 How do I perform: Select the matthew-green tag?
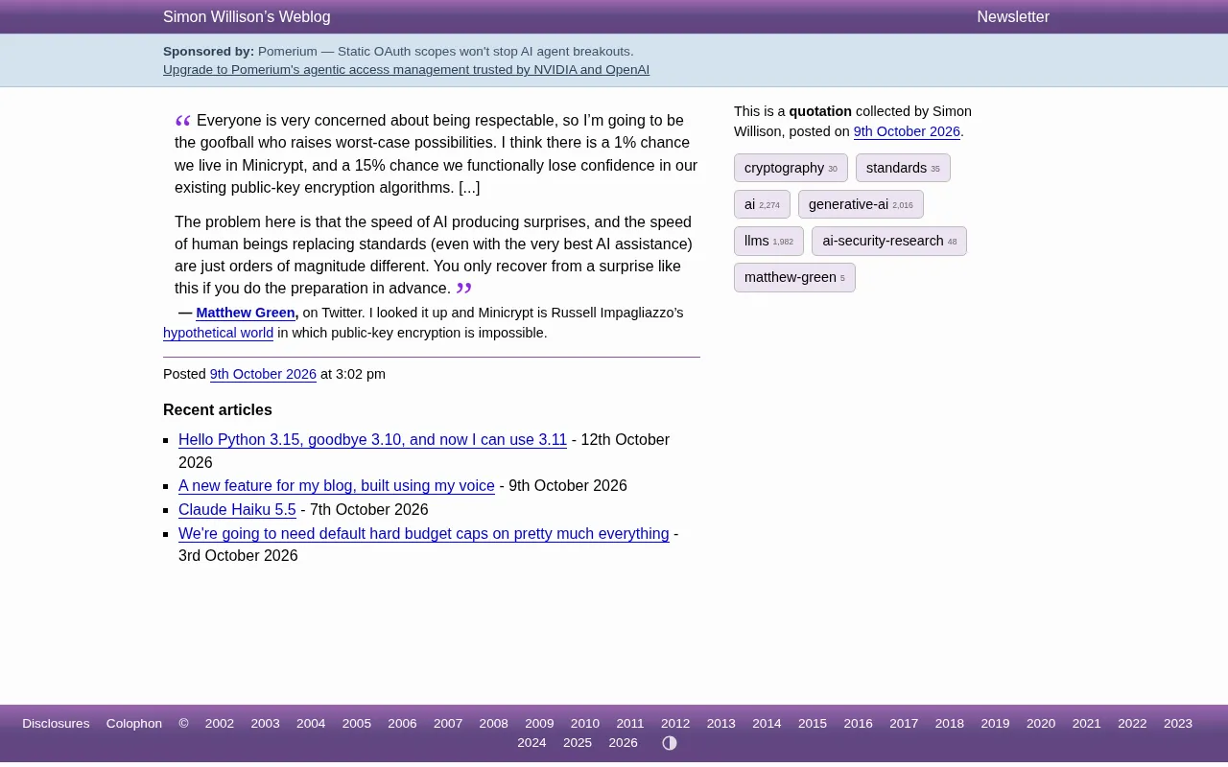coord(794,277)
